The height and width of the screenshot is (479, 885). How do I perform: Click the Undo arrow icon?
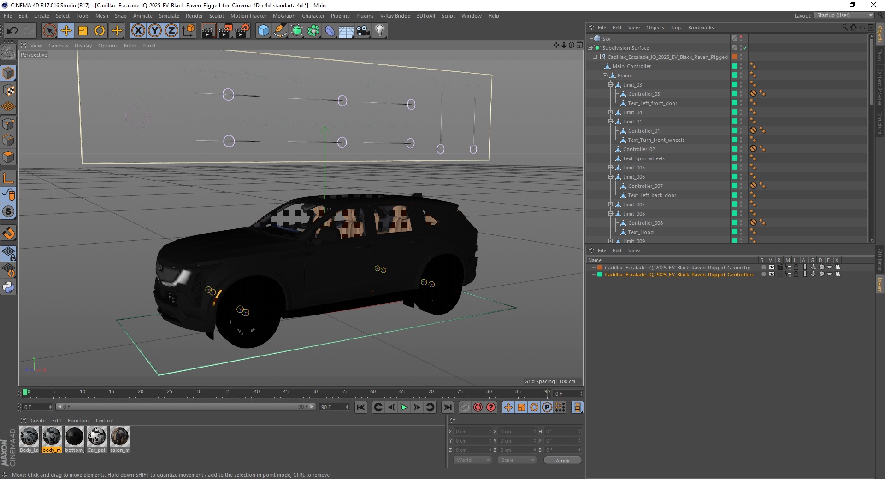click(x=12, y=31)
